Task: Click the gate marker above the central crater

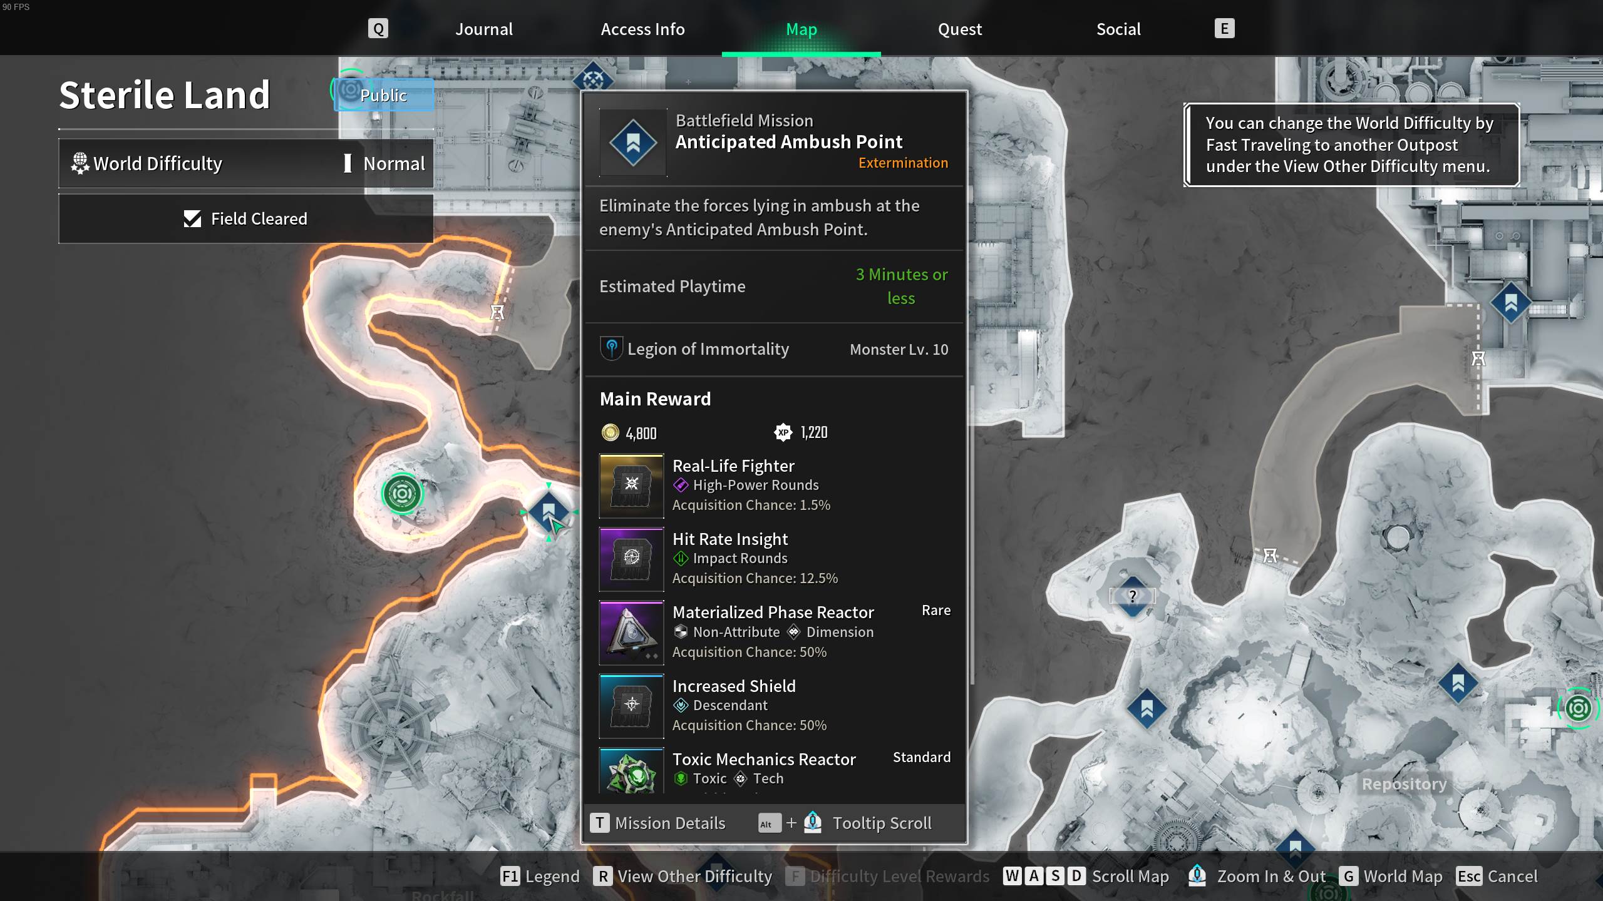Action: click(x=1270, y=555)
